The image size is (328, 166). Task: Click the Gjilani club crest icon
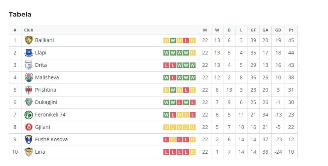(29, 127)
